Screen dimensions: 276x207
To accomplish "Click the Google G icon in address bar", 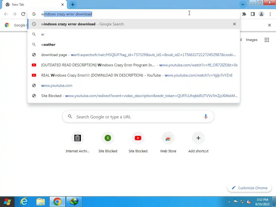I will point(34,14).
